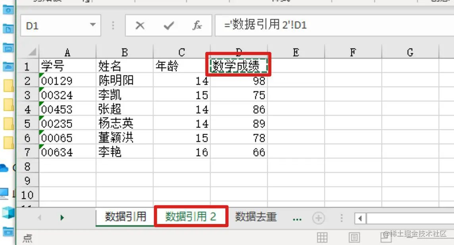
Task: Confirm formula entry with checkmark icon
Action: pyautogui.click(x=169, y=25)
